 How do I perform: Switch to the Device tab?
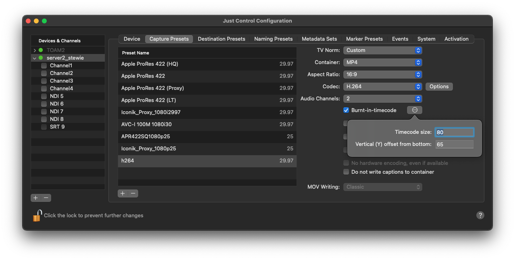[x=132, y=39]
